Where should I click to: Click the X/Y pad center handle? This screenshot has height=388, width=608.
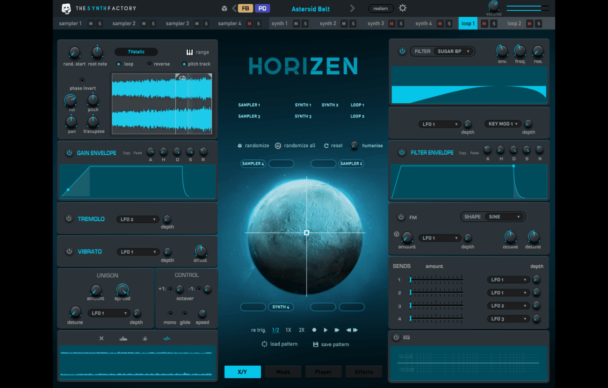point(307,232)
